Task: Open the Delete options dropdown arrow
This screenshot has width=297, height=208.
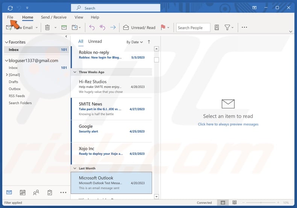Action: (56, 28)
